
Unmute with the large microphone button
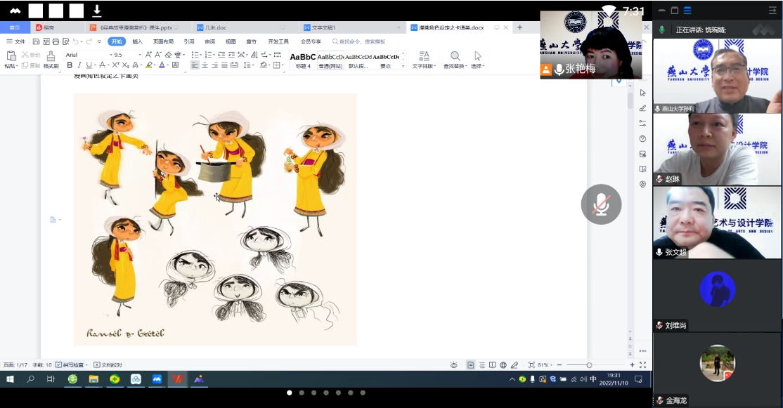pos(601,204)
